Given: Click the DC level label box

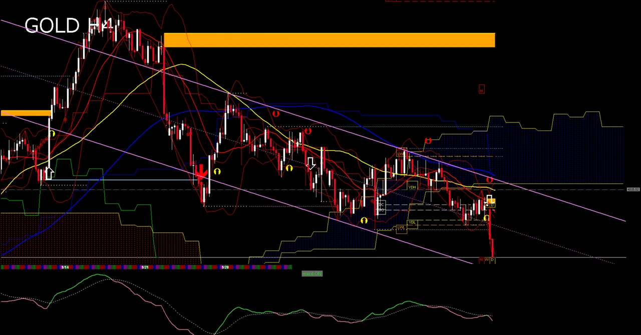Looking at the screenshot, I should point(382,205).
